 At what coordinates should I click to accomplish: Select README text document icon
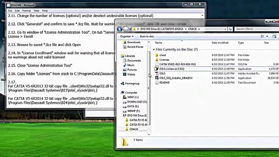click(157, 82)
